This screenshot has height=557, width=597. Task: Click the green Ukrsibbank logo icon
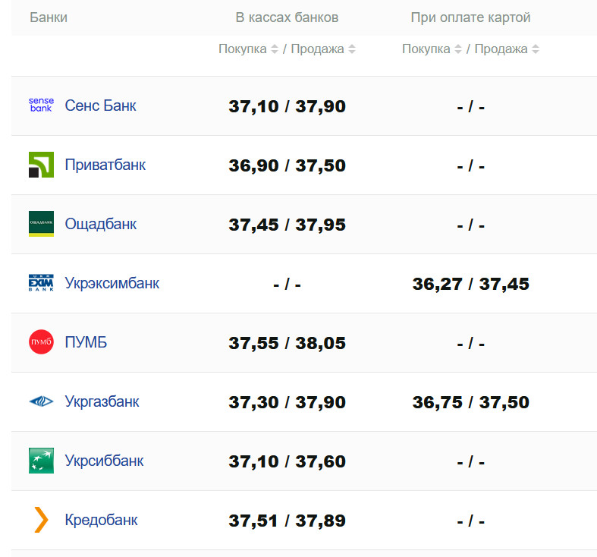pos(41,461)
